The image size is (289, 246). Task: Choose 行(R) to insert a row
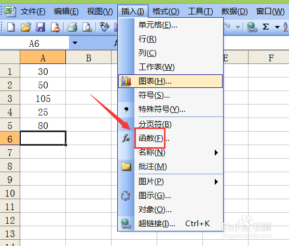pos(171,39)
